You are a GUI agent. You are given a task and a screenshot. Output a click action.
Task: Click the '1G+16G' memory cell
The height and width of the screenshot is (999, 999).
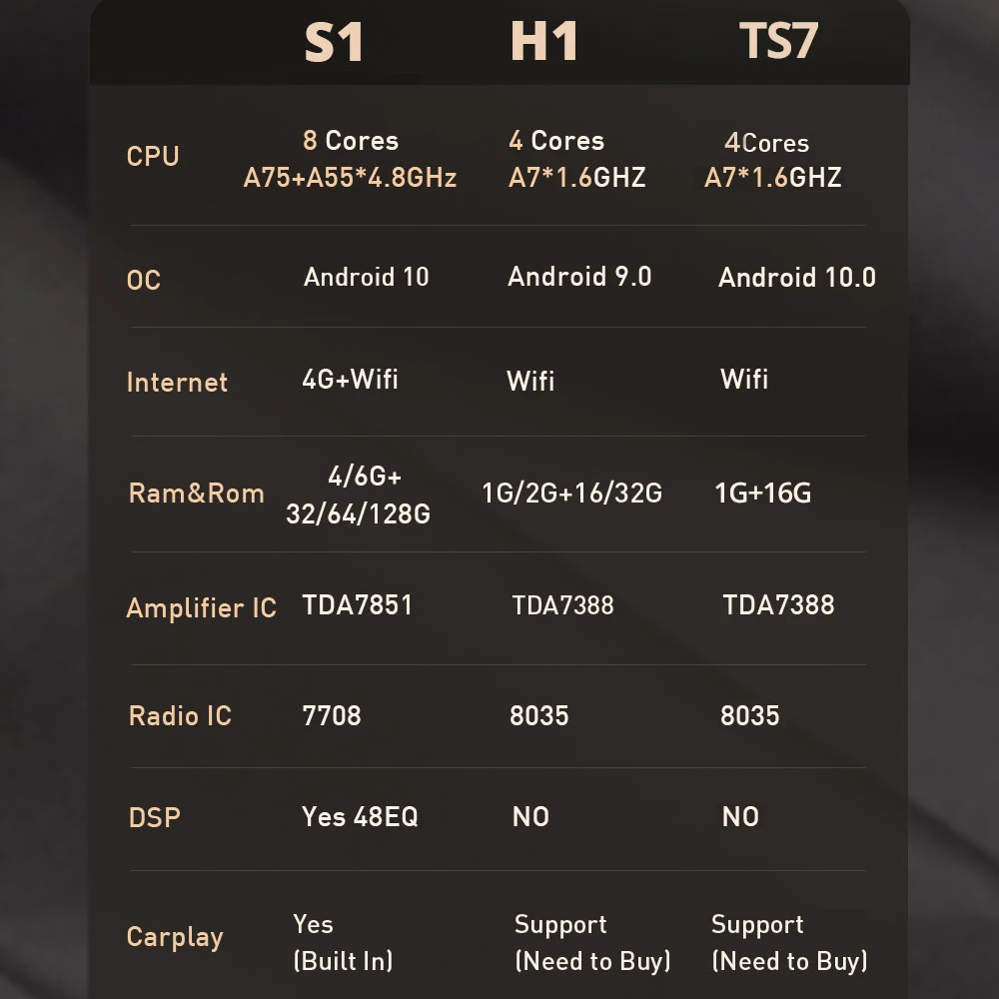tap(762, 494)
